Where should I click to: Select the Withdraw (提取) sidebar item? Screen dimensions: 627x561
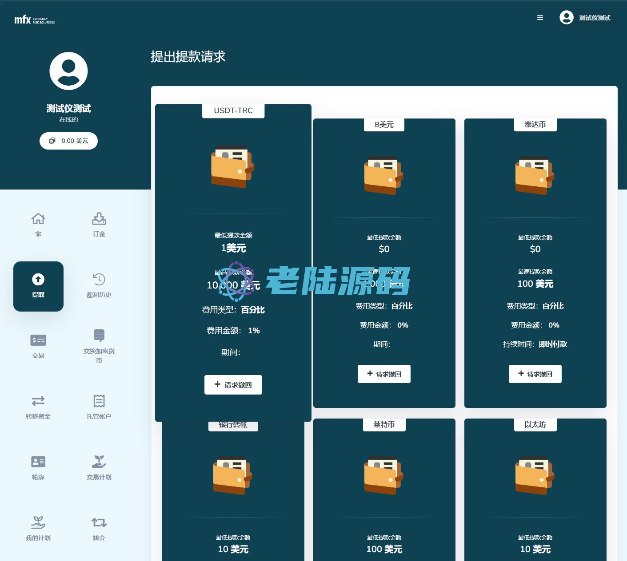tap(38, 286)
